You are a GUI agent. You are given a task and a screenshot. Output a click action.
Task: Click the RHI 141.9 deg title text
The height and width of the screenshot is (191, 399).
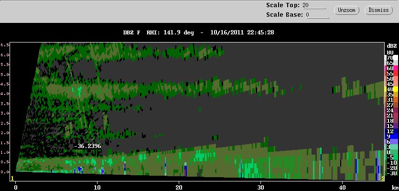coord(170,32)
